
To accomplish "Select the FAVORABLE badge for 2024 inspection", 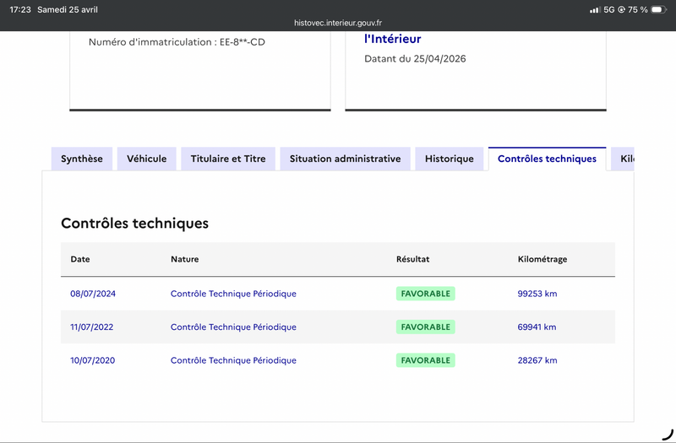I will [x=425, y=294].
